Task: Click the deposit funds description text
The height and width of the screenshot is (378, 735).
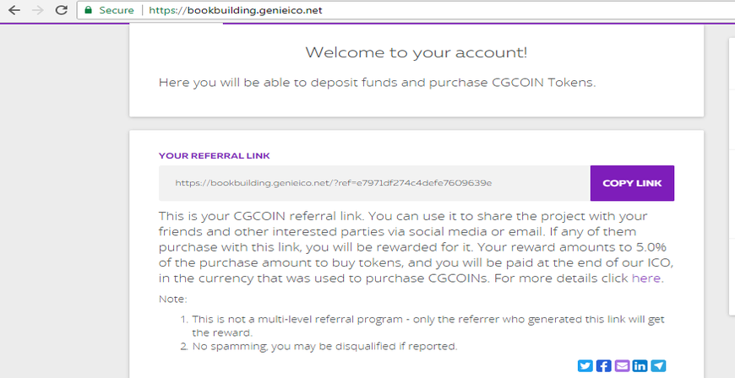Action: point(378,83)
